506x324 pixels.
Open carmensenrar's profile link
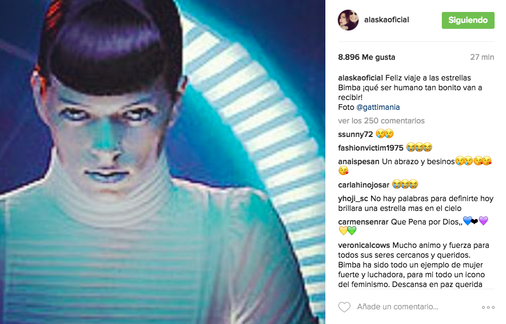click(x=363, y=222)
